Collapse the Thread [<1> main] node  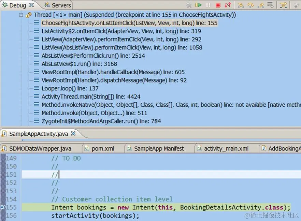[21, 15]
